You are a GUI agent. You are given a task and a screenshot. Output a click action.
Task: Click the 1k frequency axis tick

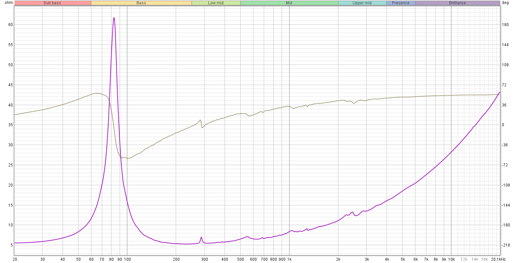coord(289,259)
